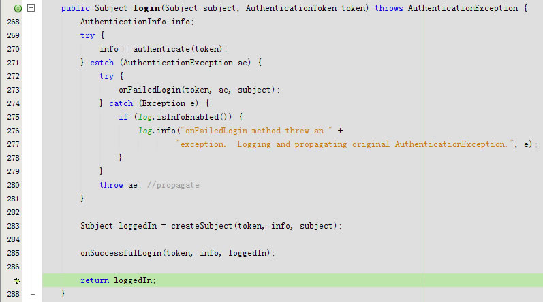543x302 pixels.
Task: Click line number 285 in the gutter
Action: pos(13,253)
